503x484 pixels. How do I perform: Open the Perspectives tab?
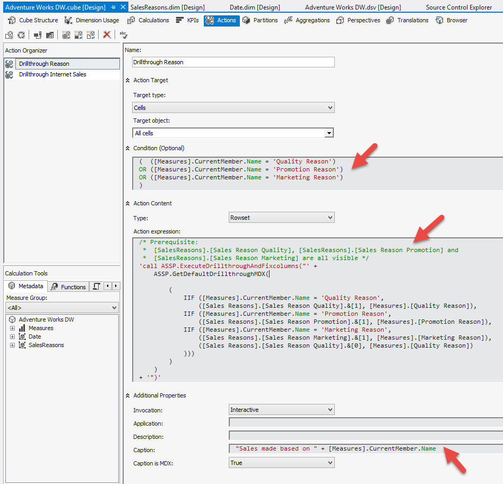[358, 20]
